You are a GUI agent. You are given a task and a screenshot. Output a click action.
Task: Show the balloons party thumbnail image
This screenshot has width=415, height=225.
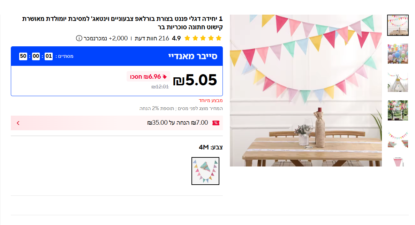click(398, 54)
